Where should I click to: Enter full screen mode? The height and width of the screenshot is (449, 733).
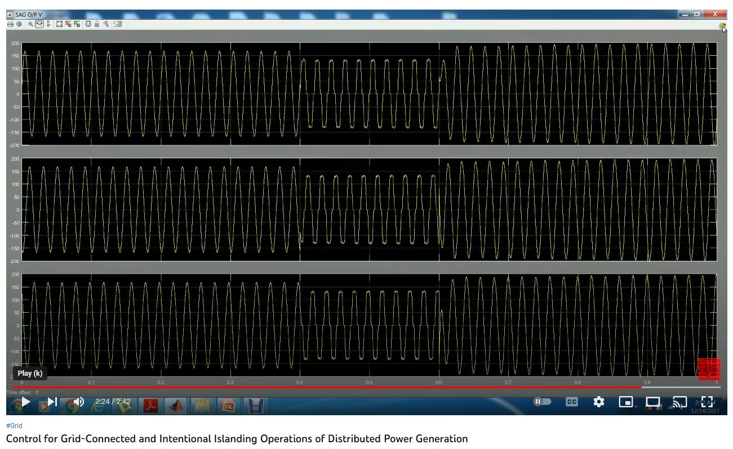[x=707, y=402]
